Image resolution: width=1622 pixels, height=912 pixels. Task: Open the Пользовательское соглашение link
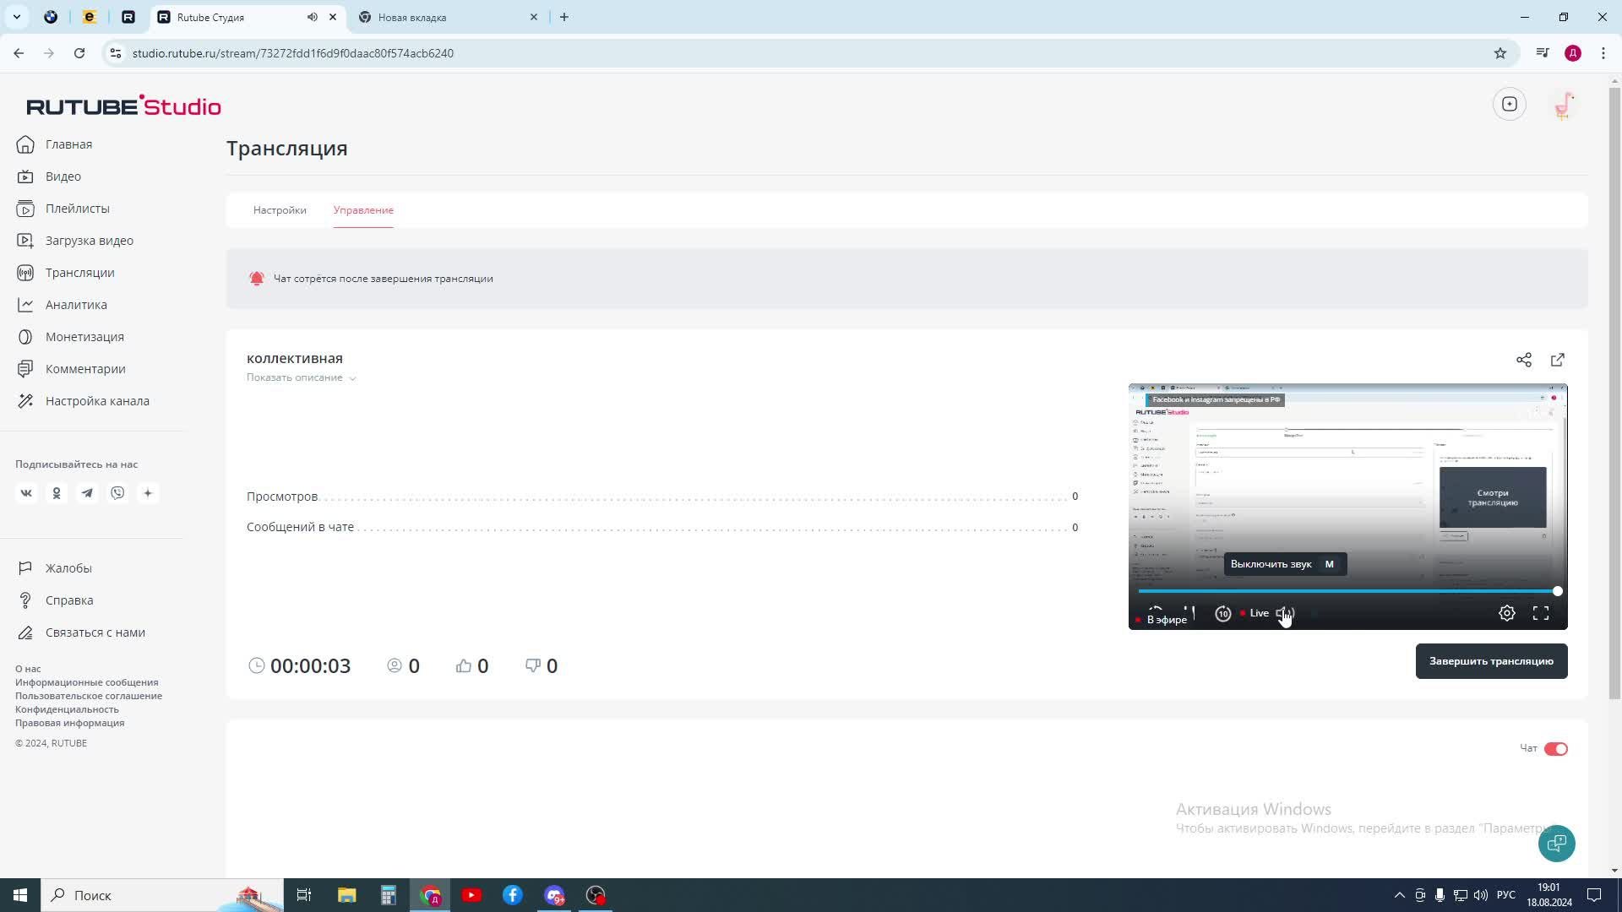[x=89, y=696]
